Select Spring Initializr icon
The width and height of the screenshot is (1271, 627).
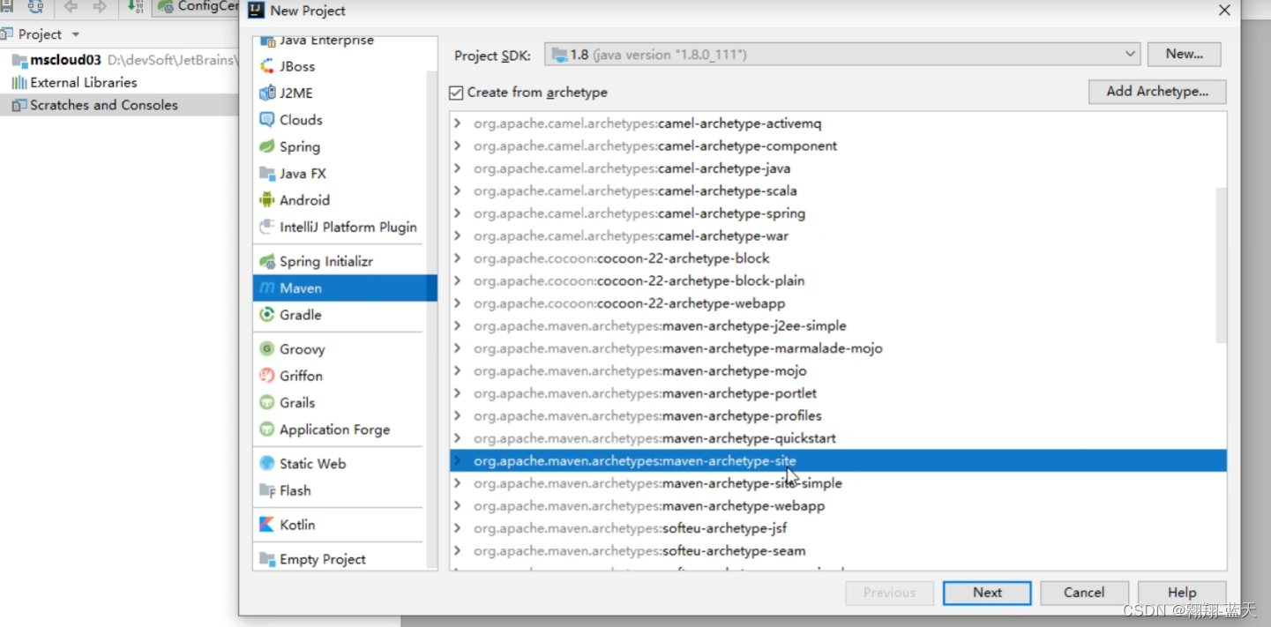pyautogui.click(x=267, y=262)
